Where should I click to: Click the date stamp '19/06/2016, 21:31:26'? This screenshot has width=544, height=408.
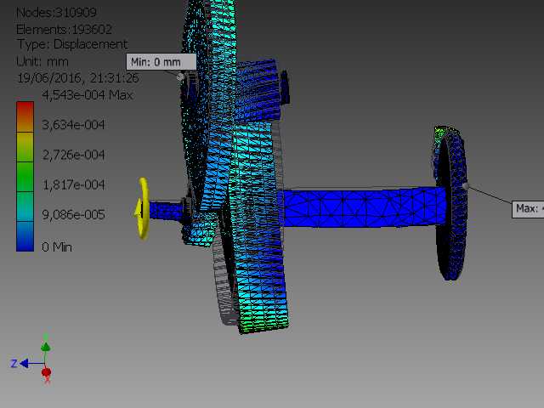click(77, 78)
